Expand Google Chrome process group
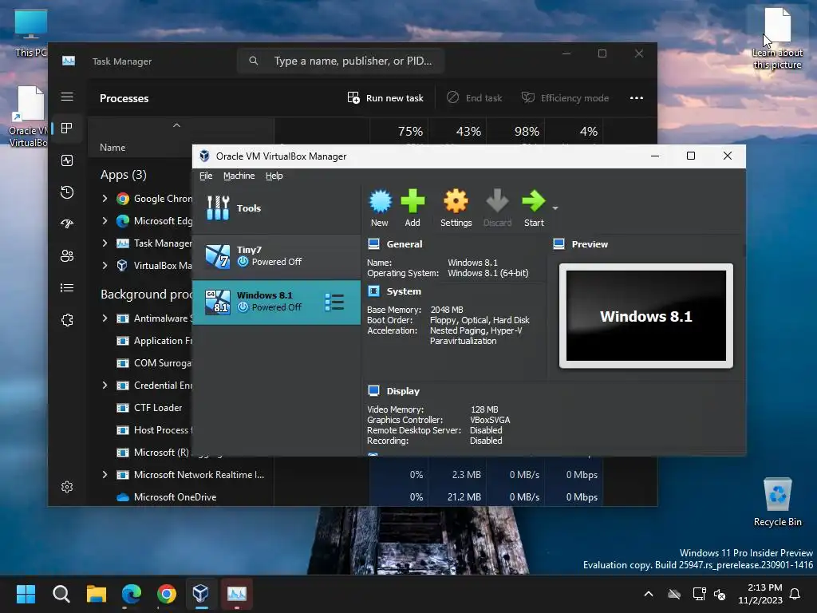This screenshot has width=817, height=613. pyautogui.click(x=105, y=199)
